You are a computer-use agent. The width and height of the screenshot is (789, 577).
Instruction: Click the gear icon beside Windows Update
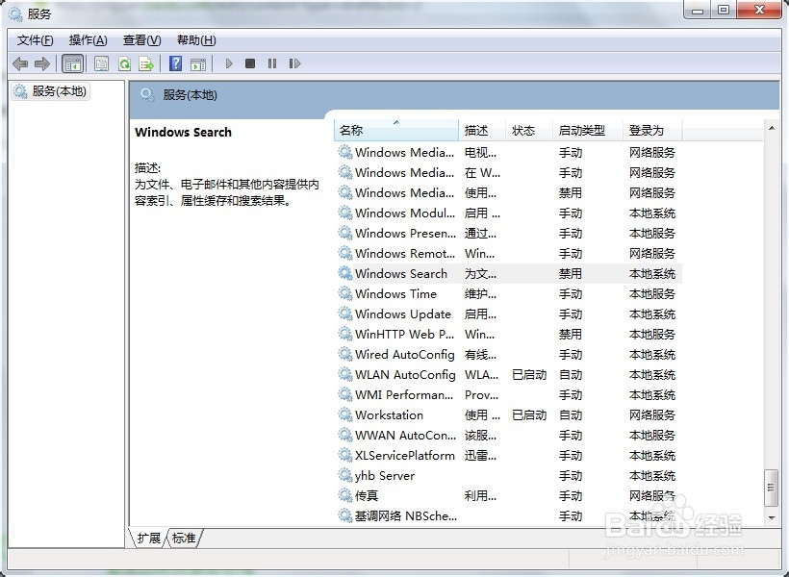point(344,314)
